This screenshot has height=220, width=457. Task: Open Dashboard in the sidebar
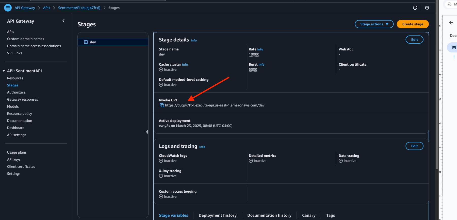tap(16, 128)
